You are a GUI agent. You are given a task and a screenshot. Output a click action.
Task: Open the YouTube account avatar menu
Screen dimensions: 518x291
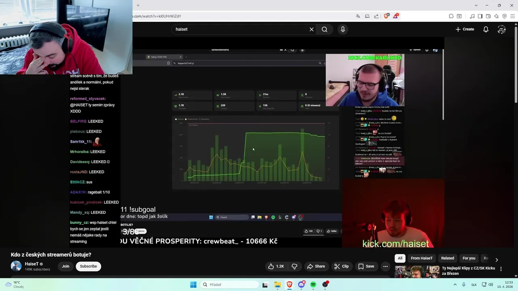pos(501,29)
